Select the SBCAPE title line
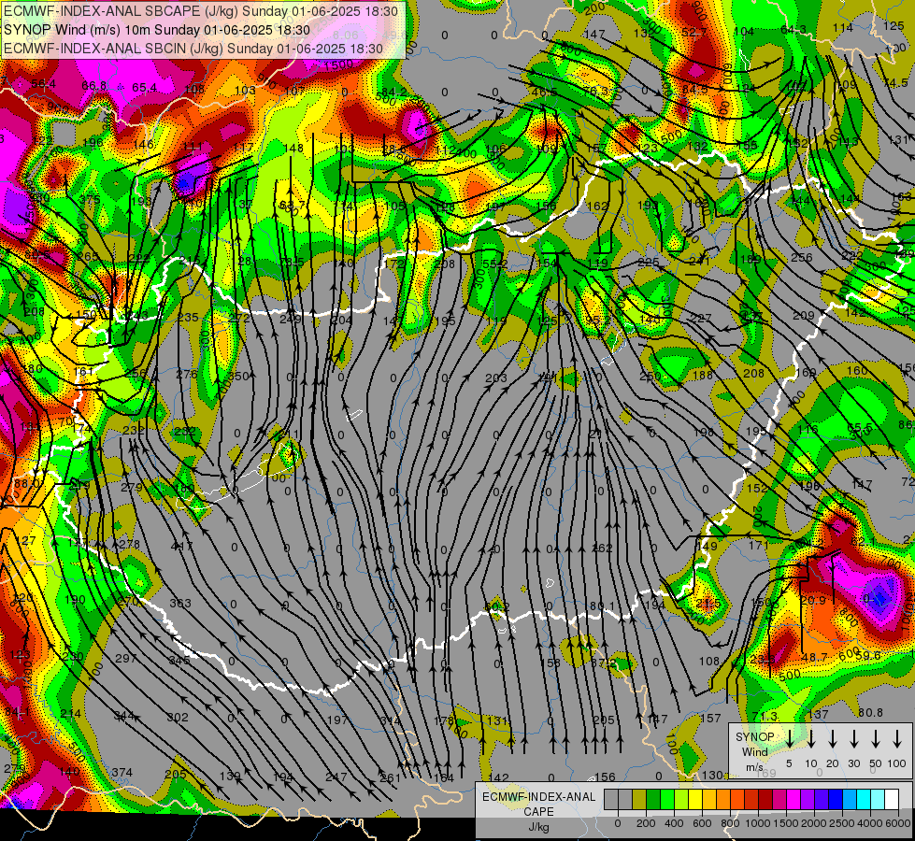This screenshot has width=915, height=841. point(201,11)
